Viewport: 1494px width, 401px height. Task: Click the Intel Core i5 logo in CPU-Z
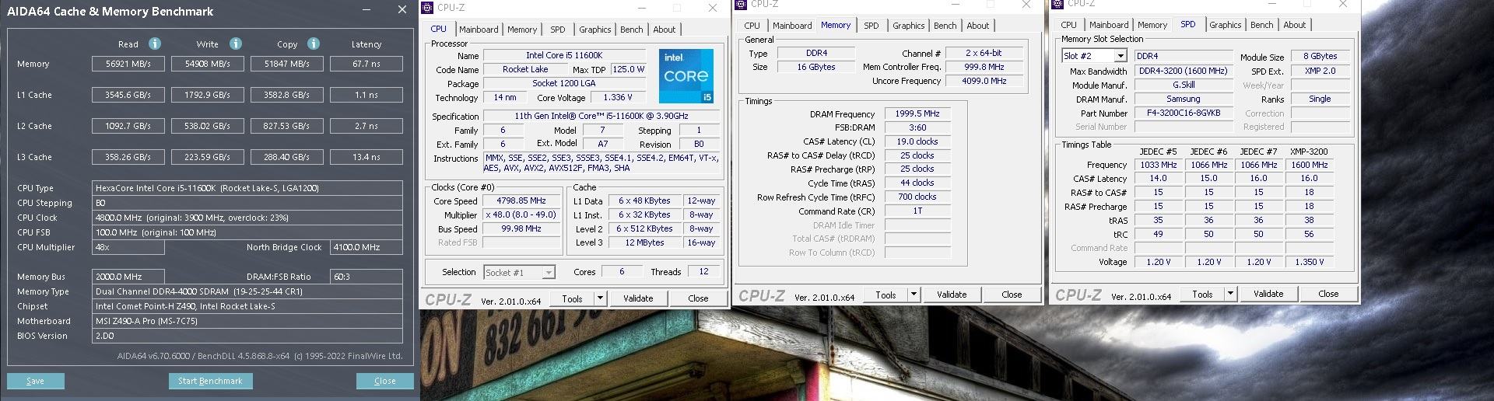686,76
